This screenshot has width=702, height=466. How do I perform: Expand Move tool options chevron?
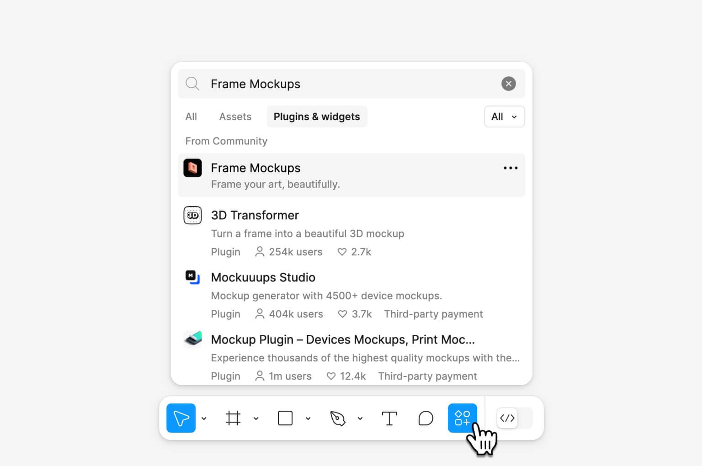point(204,418)
